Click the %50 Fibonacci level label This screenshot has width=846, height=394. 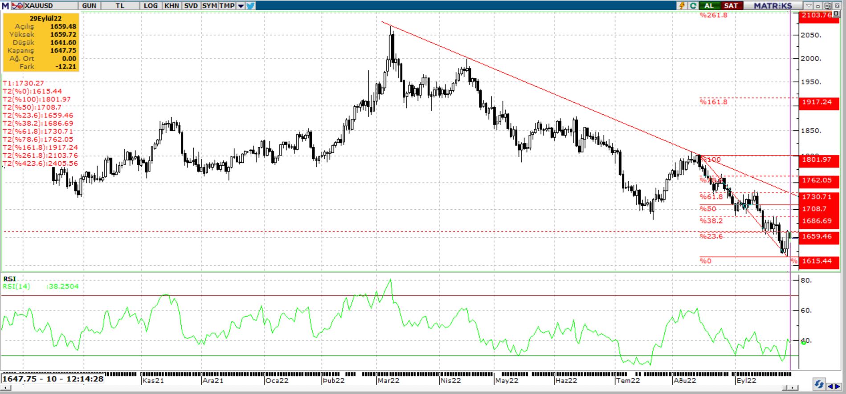[708, 209]
